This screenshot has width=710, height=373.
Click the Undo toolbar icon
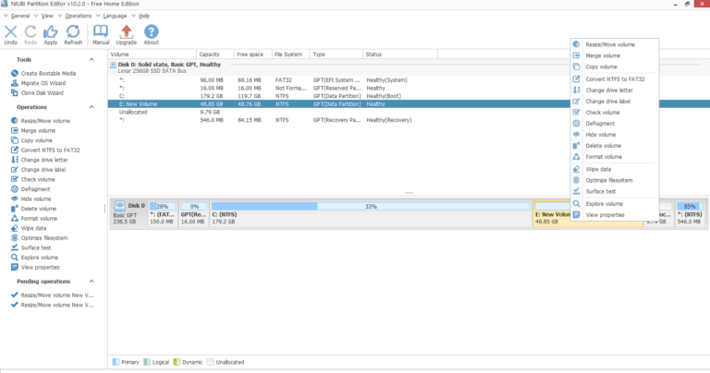point(11,32)
